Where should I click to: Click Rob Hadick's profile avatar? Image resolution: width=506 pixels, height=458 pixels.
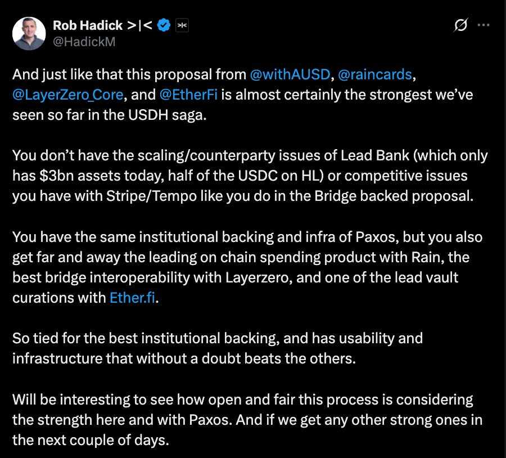[x=29, y=33]
